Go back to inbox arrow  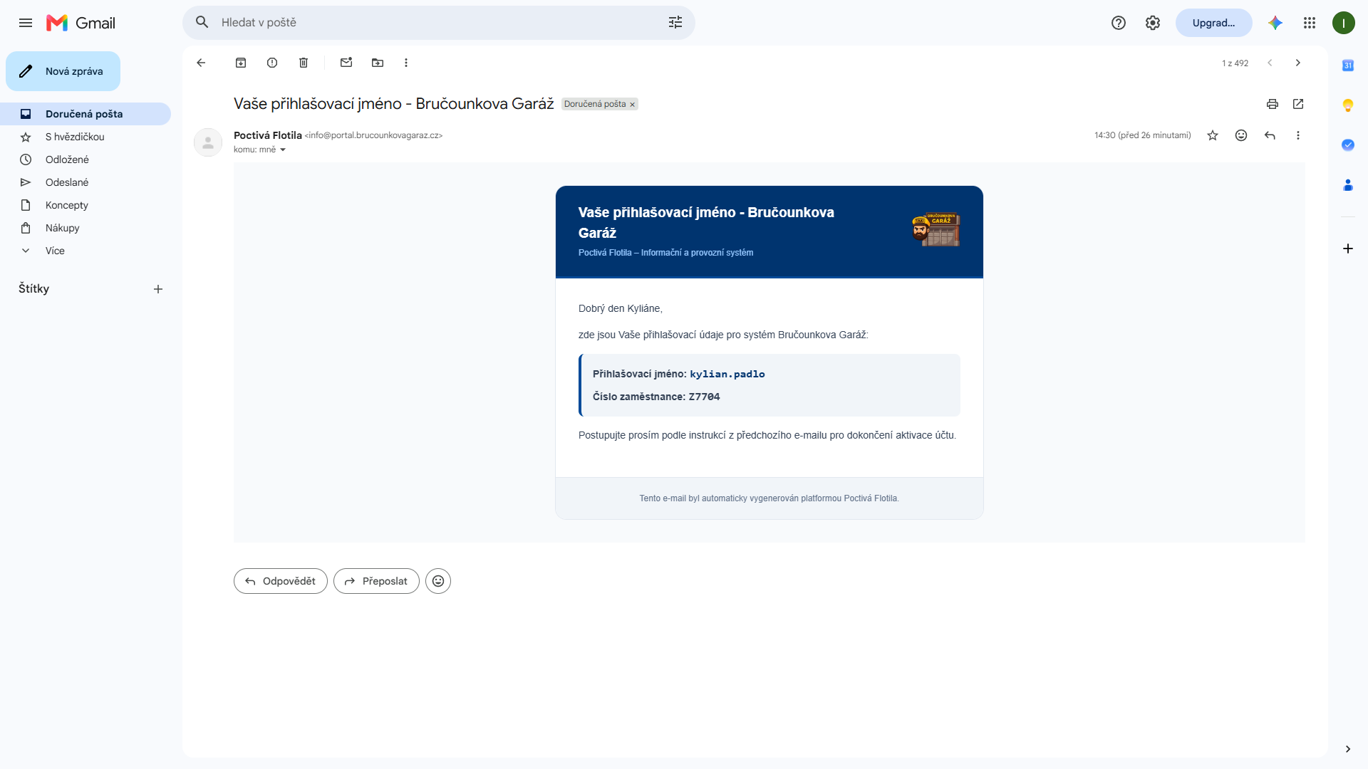click(x=201, y=63)
